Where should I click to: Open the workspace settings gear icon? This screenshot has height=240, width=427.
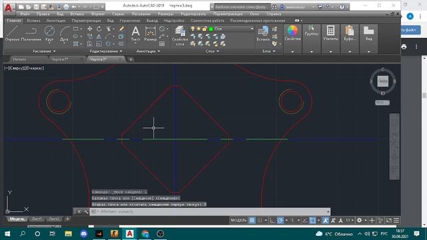[x=360, y=220]
